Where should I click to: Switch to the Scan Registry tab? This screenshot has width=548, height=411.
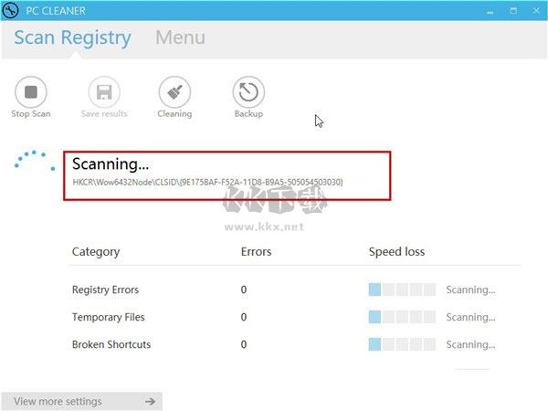click(73, 37)
